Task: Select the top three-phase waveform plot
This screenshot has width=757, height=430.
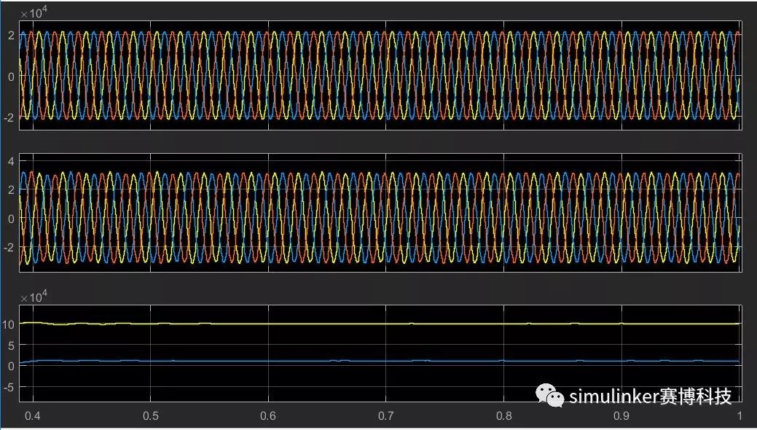Action: pos(380,75)
